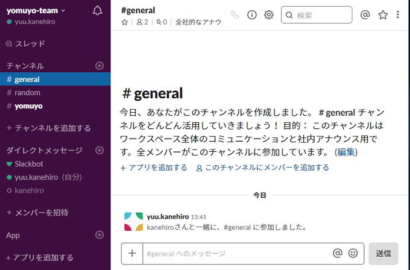Image resolution: width=410 pixels, height=270 pixels.
Task: Focus the #general message input box
Action: pyautogui.click(x=236, y=253)
